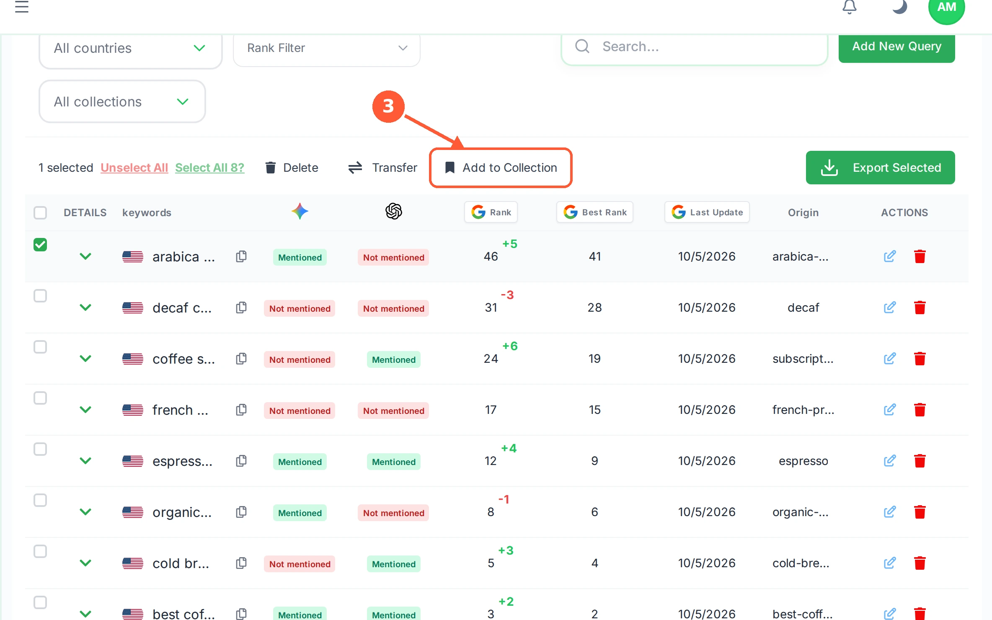Click the ChatGPT column icon
The image size is (992, 620).
coord(394,211)
